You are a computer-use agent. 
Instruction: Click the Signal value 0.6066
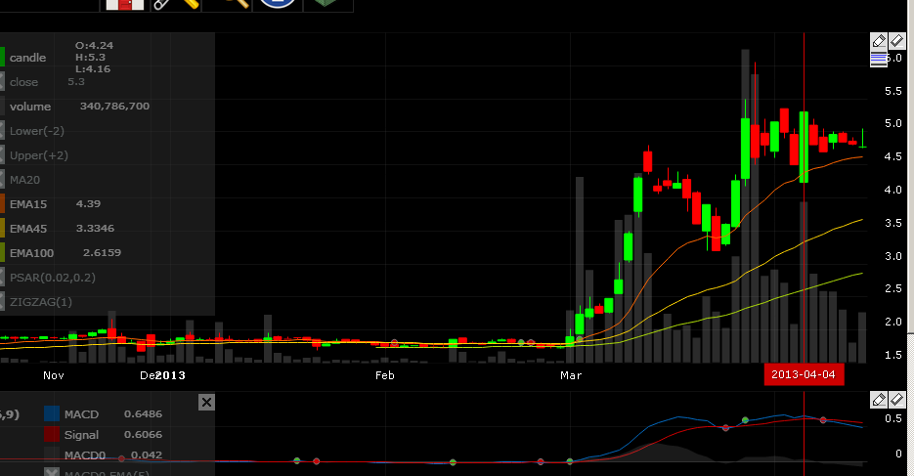[143, 434]
